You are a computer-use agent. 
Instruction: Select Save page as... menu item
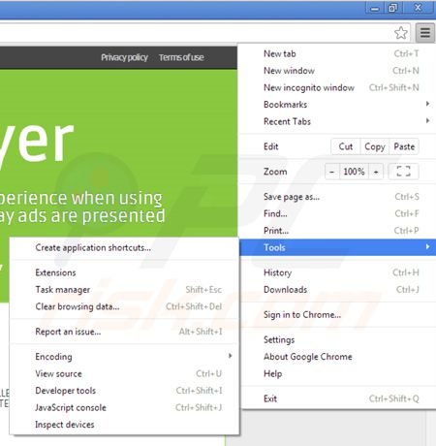click(337, 197)
